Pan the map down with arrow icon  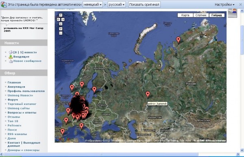coord(61,24)
